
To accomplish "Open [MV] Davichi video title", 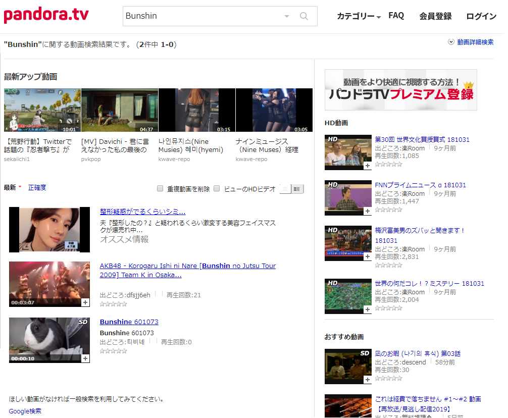I will (115, 145).
